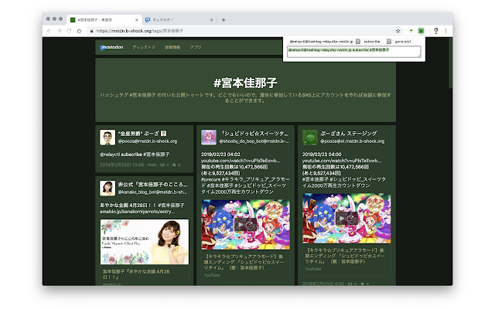Click the generated command text area

(354, 52)
